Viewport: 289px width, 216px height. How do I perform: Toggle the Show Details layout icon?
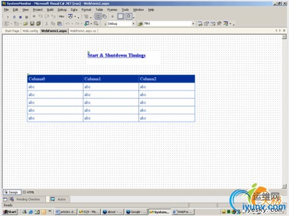point(98,17)
